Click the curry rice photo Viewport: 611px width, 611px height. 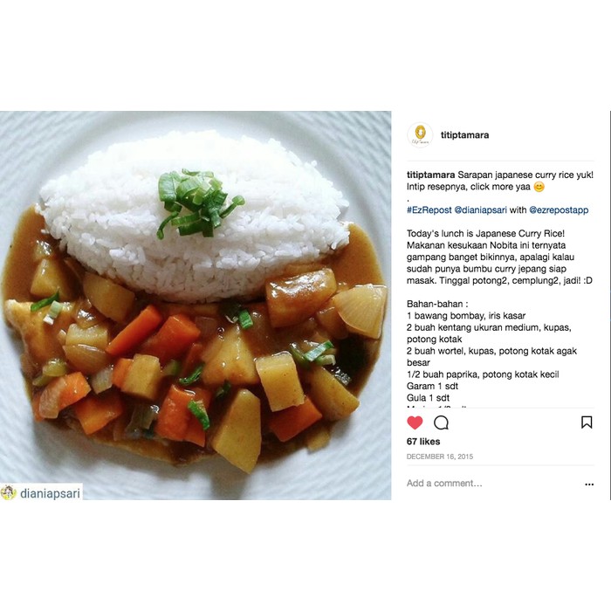[x=196, y=305]
